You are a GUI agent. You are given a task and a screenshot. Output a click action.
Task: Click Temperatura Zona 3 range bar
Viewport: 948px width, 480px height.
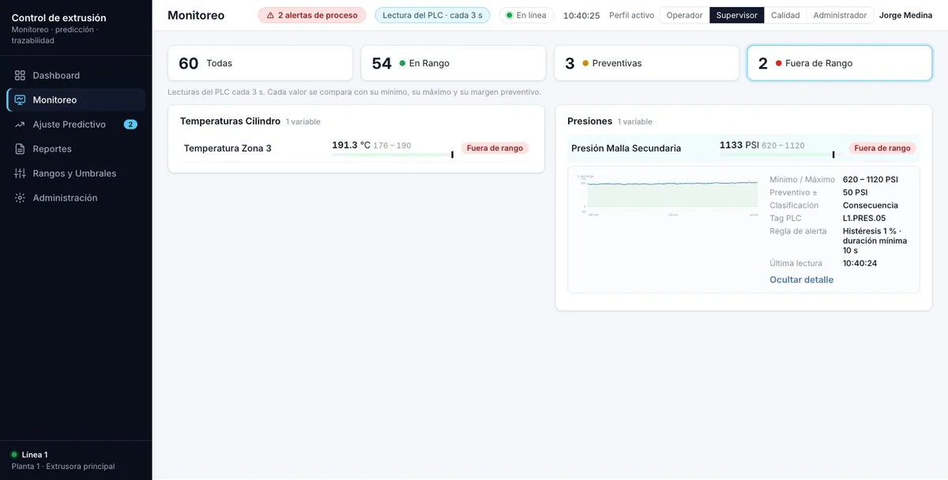pos(393,155)
